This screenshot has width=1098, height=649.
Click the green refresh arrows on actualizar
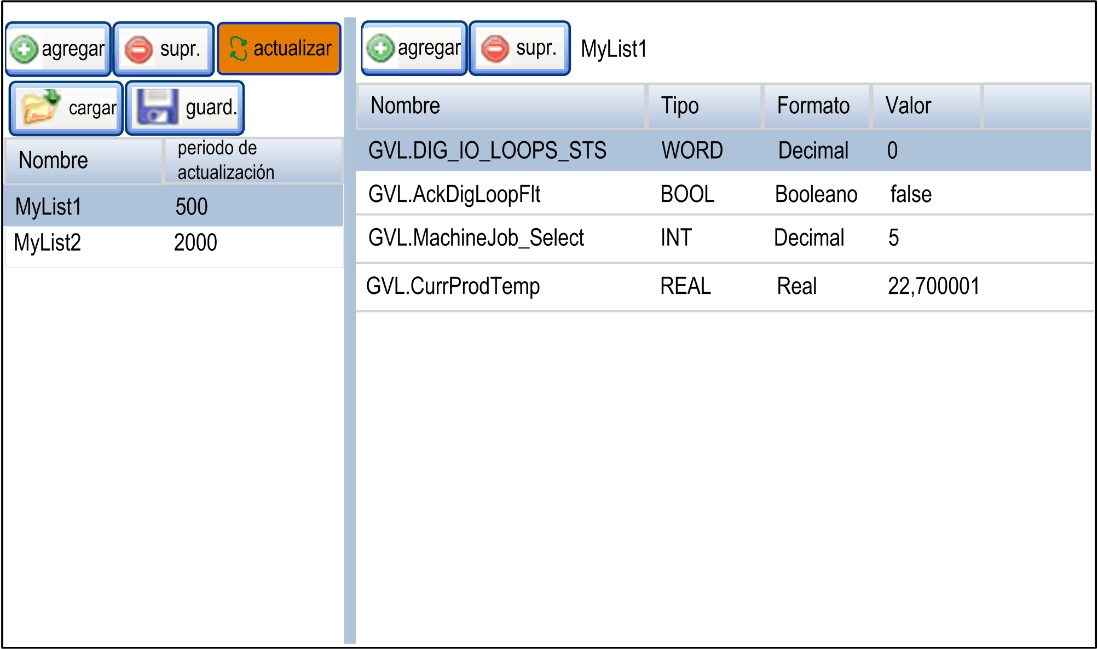(238, 49)
